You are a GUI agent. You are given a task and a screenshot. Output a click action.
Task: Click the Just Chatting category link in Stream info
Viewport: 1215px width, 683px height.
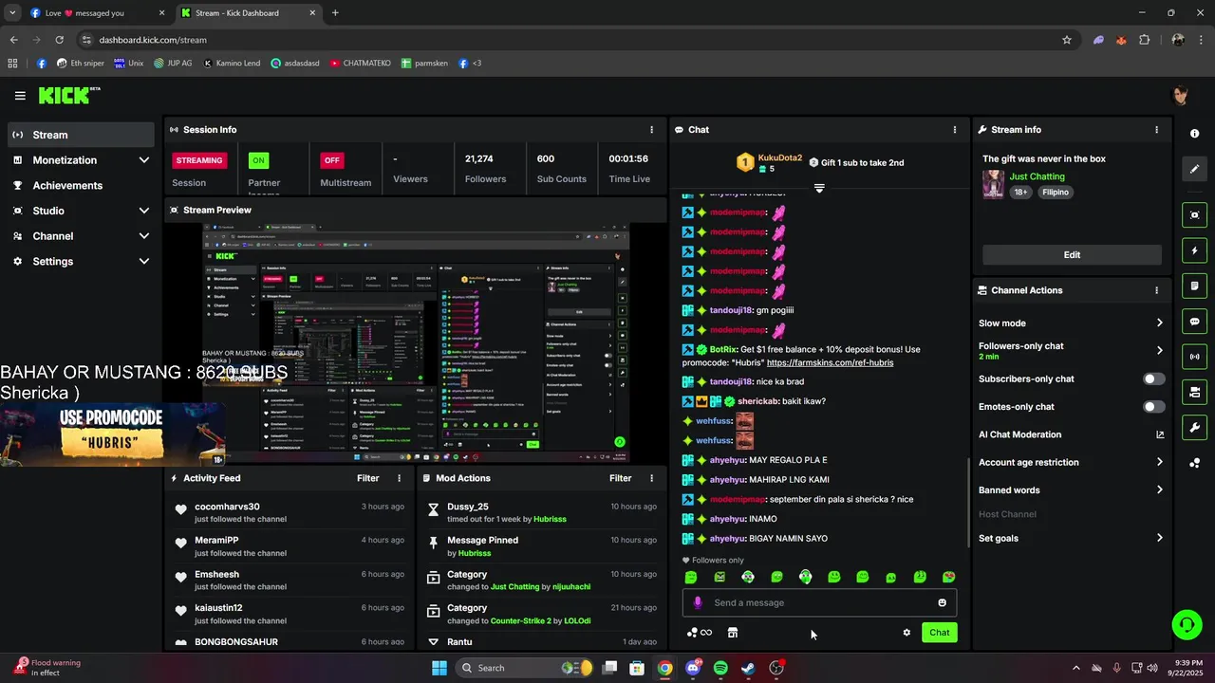coord(1037,176)
